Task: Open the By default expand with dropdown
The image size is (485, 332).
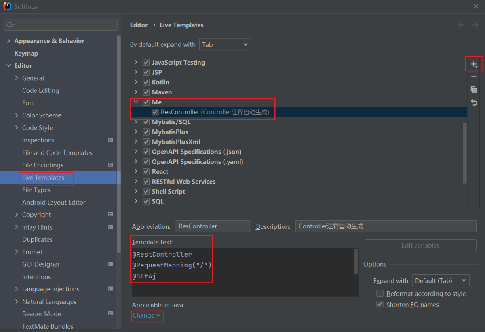Action: tap(225, 45)
